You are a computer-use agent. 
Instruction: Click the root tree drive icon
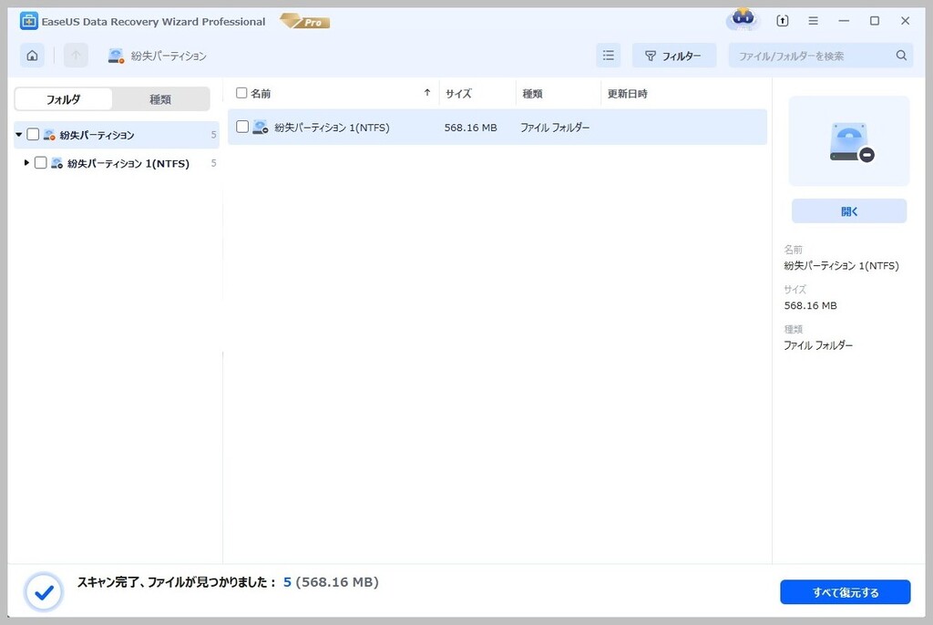[x=49, y=135]
